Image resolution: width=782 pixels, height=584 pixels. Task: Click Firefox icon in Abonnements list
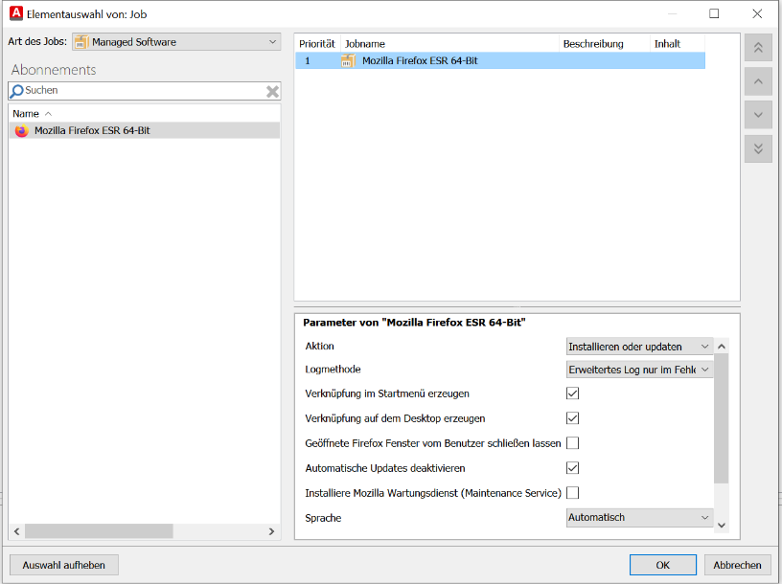pos(22,131)
